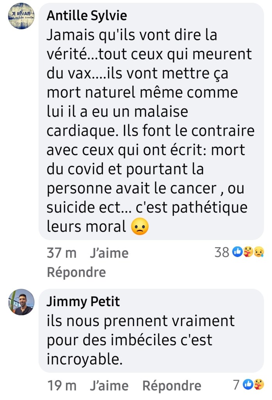Open Antille Sylvie's profile picture
Screen dimensions: 272x400
point(21,16)
